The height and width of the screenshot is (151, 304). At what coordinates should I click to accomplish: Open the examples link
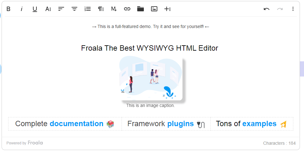(259, 124)
